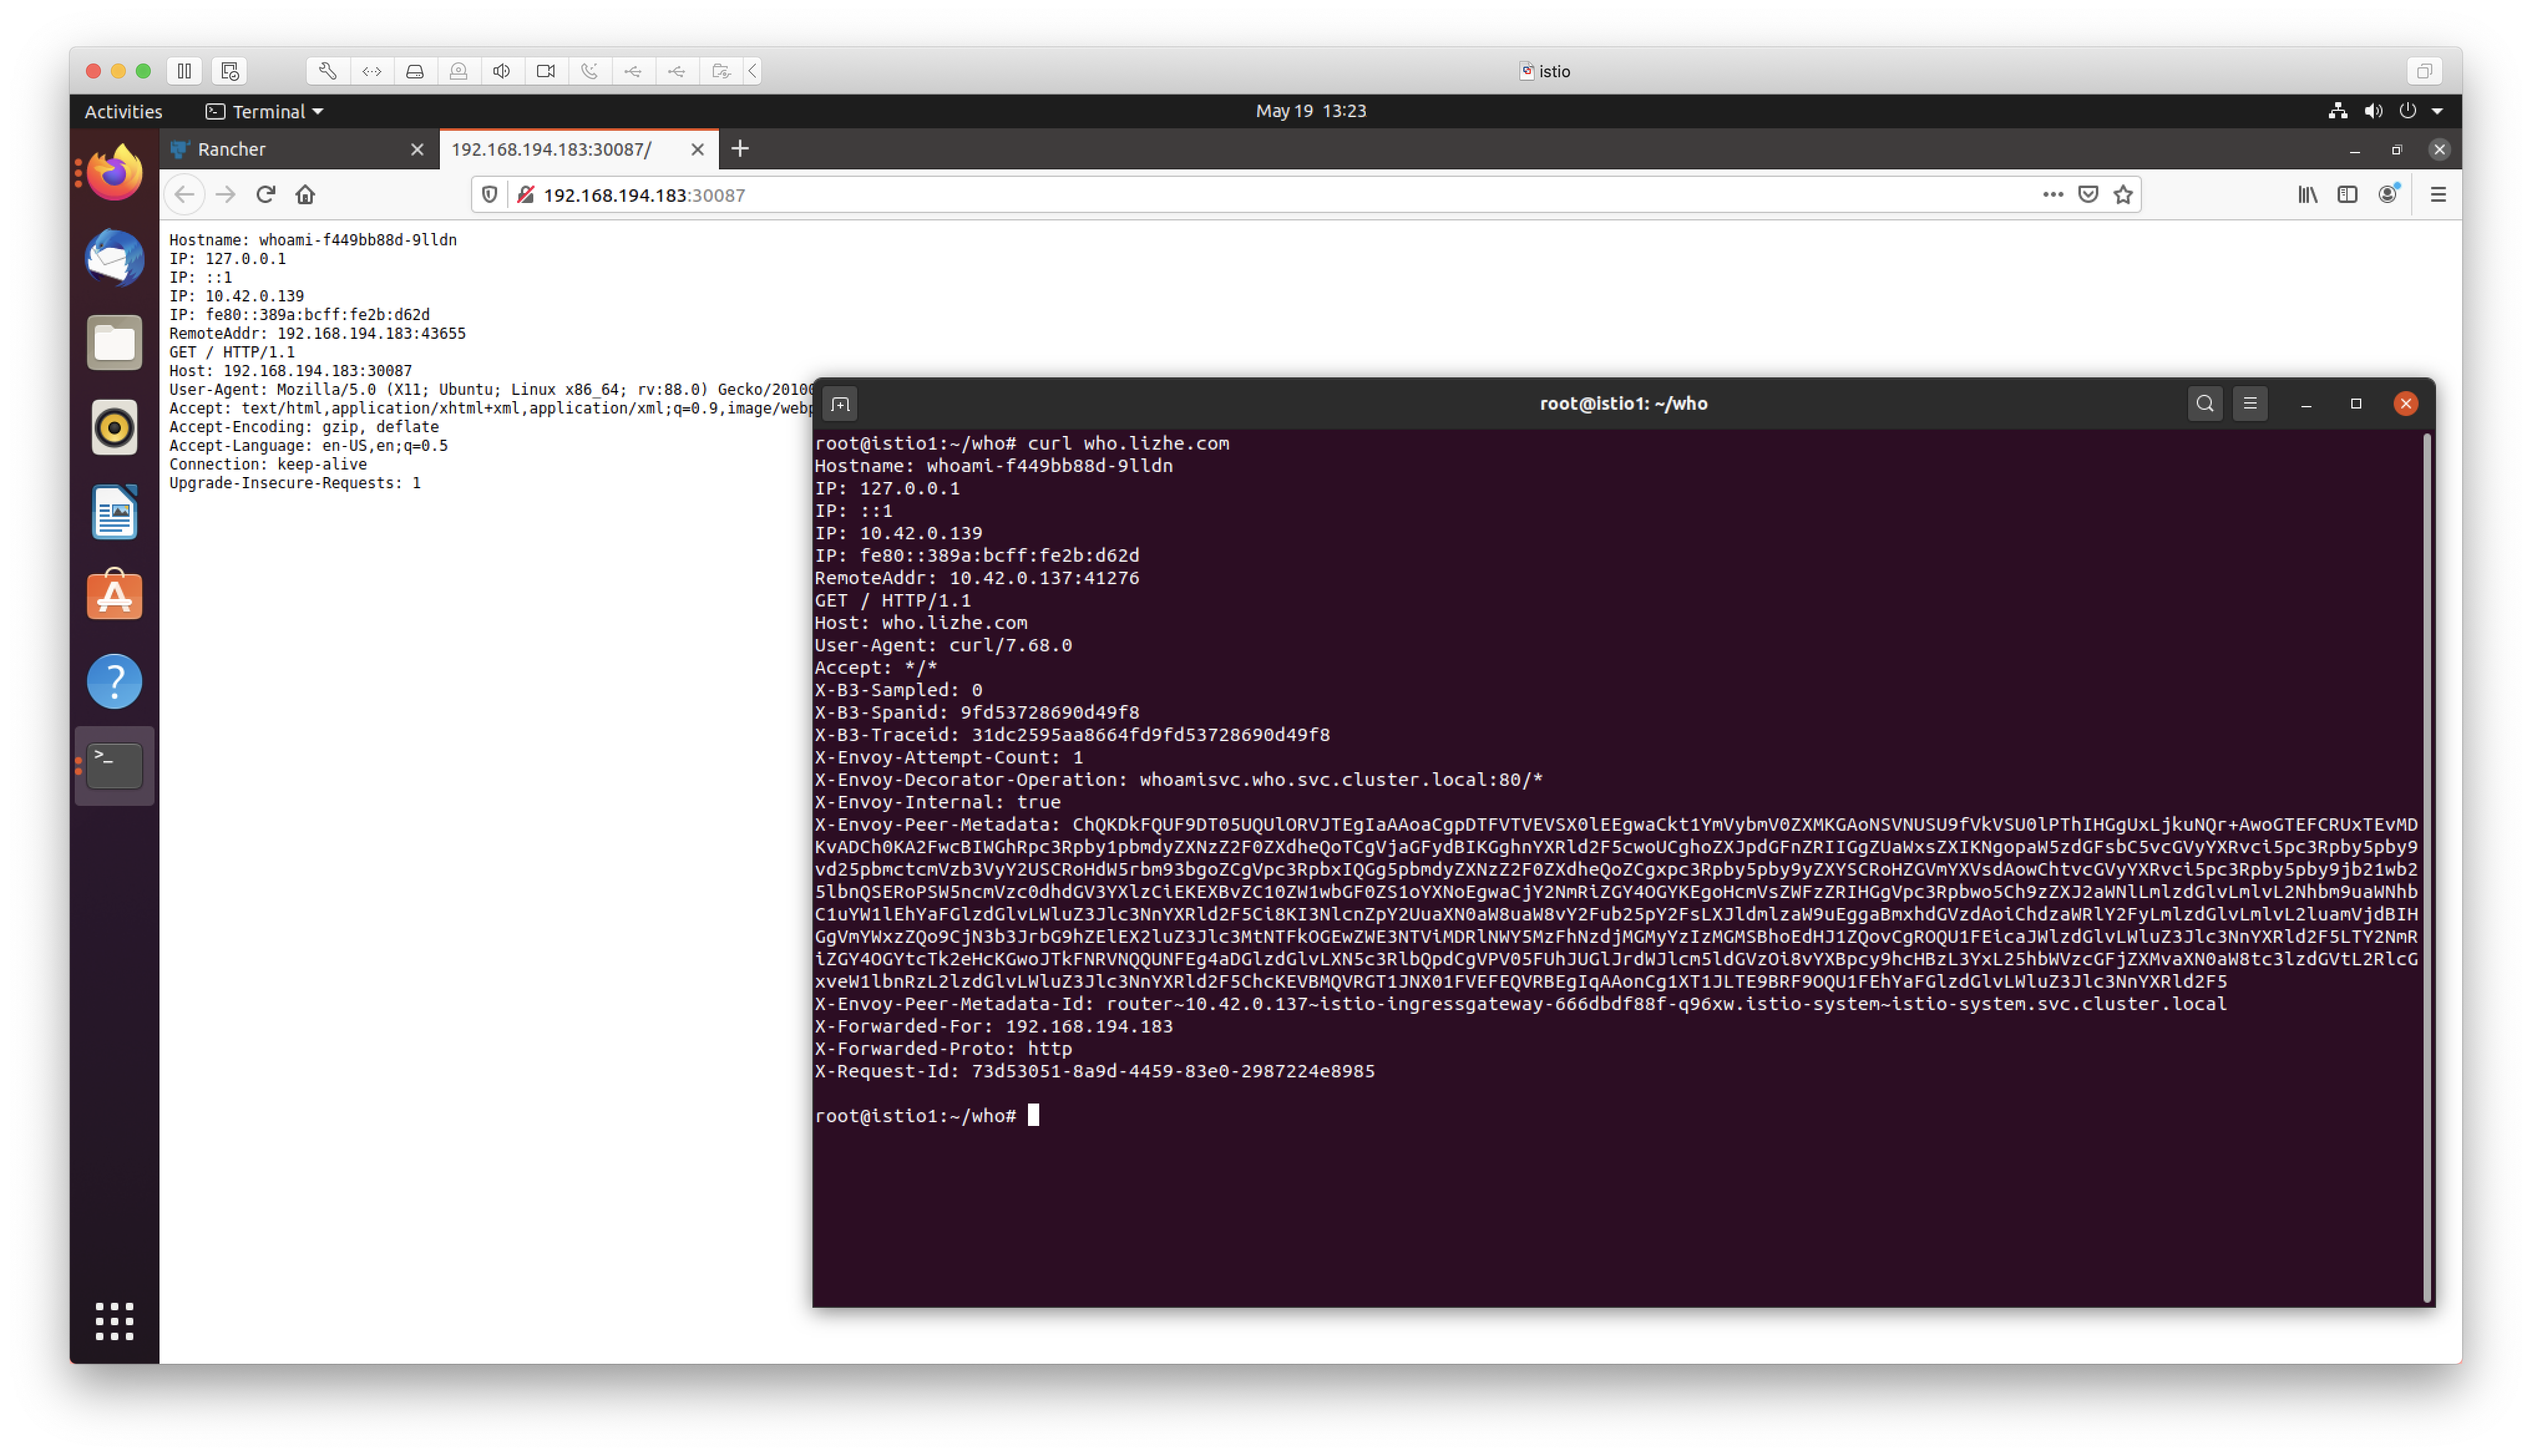This screenshot has height=1456, width=2532.
Task: Click the collapse toolbar chevron icon
Action: [x=753, y=71]
